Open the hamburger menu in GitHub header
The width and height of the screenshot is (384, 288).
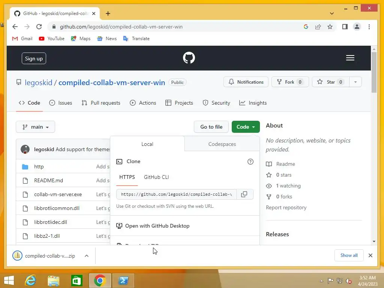click(x=350, y=58)
